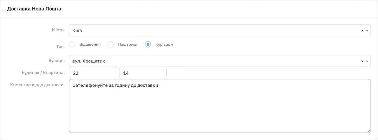Select the Поштомат delivery type
Viewport: 378px width, 140px height.
click(x=111, y=45)
